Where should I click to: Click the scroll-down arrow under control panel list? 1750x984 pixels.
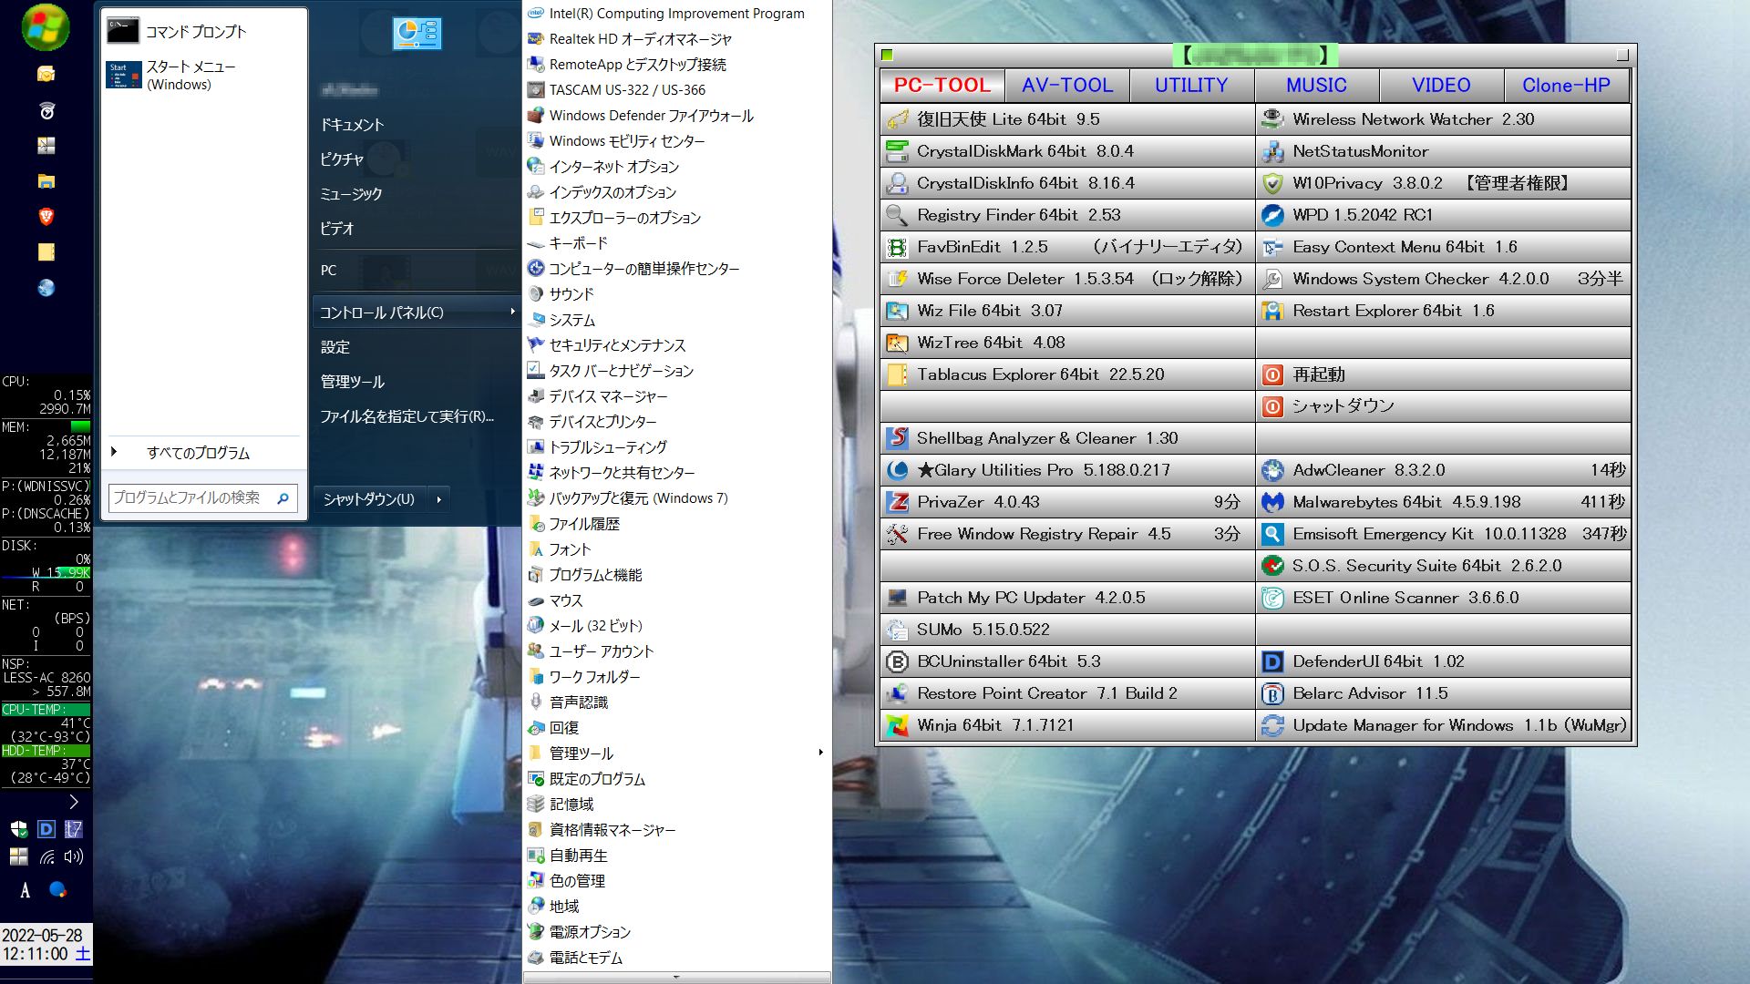(676, 977)
